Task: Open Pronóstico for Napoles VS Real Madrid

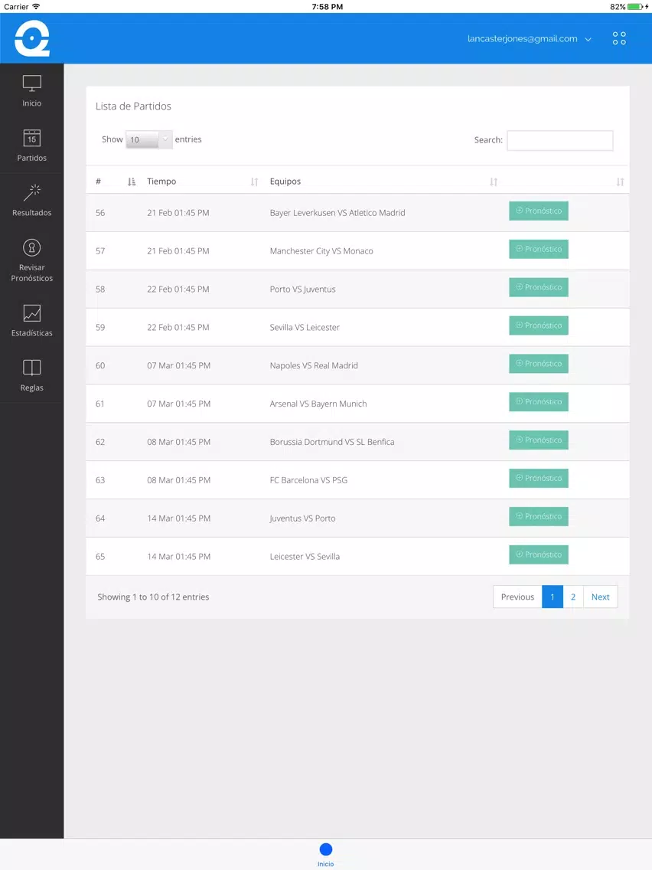Action: click(538, 364)
